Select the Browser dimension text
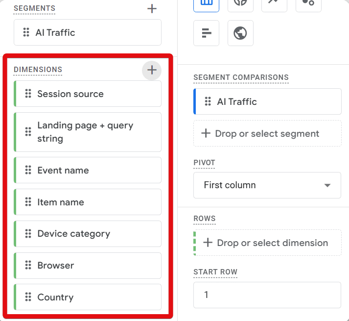Viewport: 349px width, 321px height. (56, 266)
